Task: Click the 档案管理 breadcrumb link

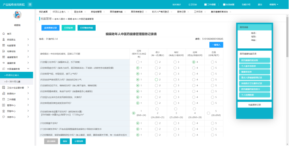Action: point(46,19)
